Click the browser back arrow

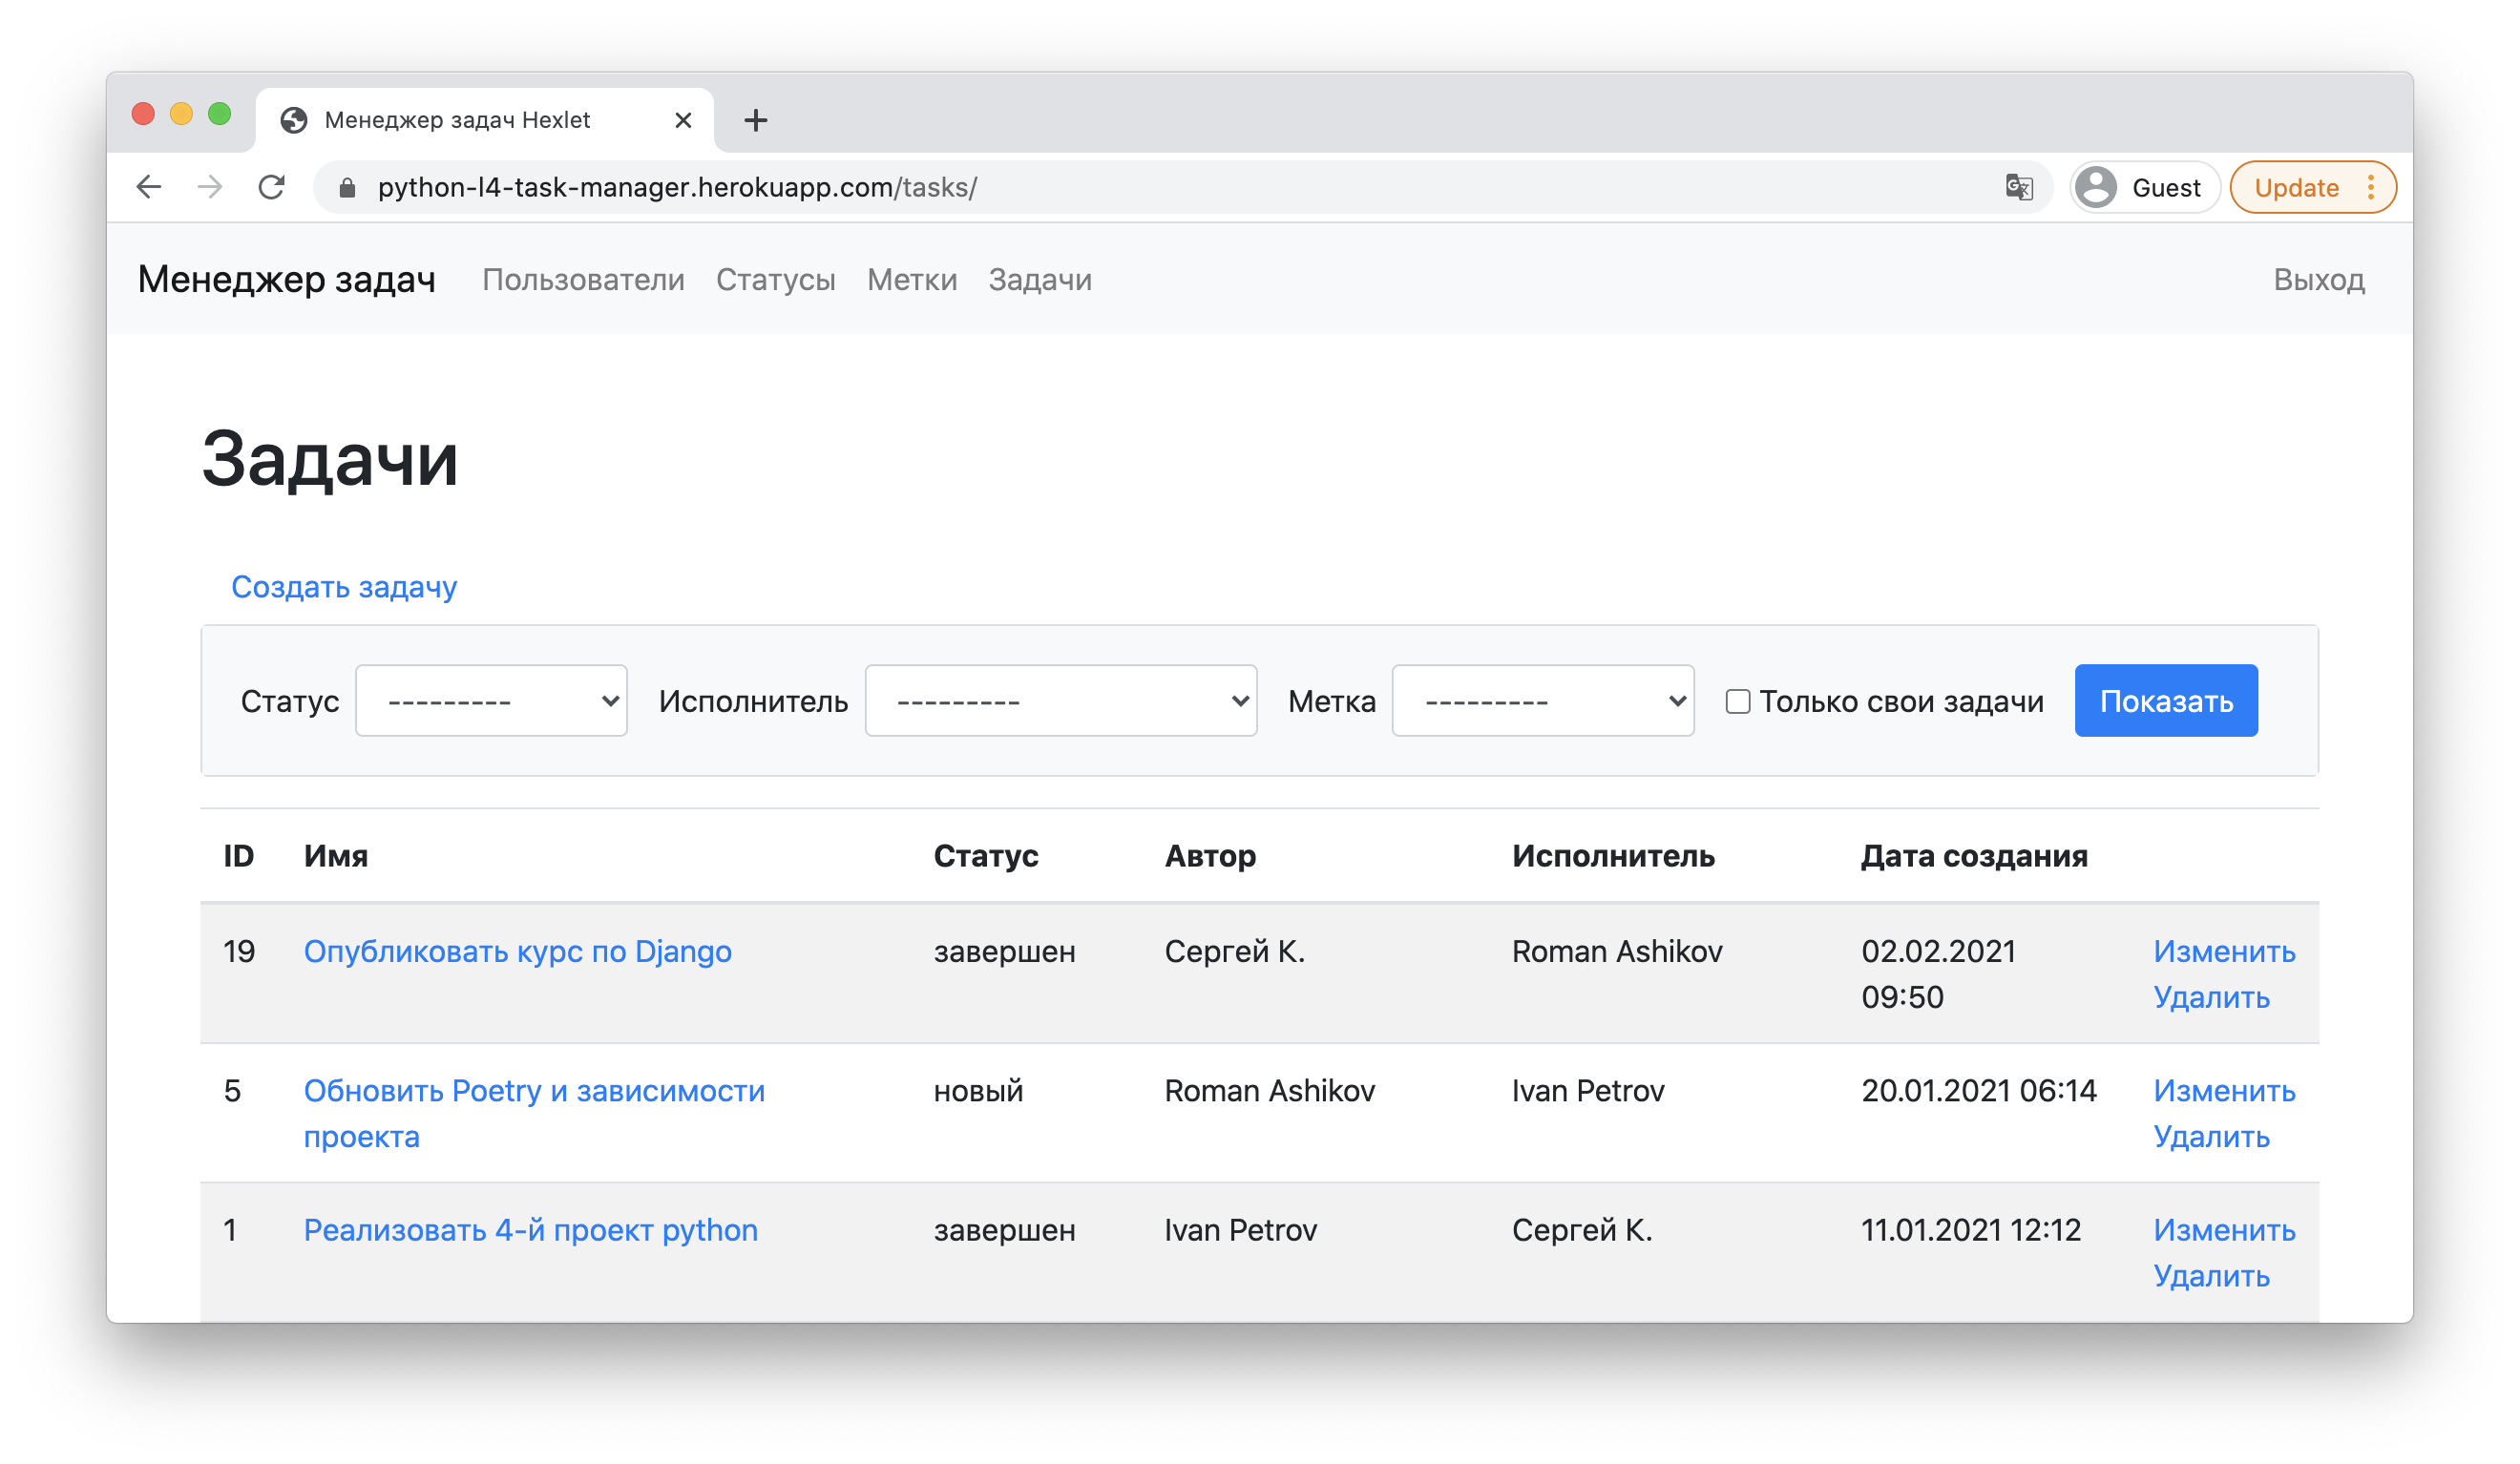(149, 187)
